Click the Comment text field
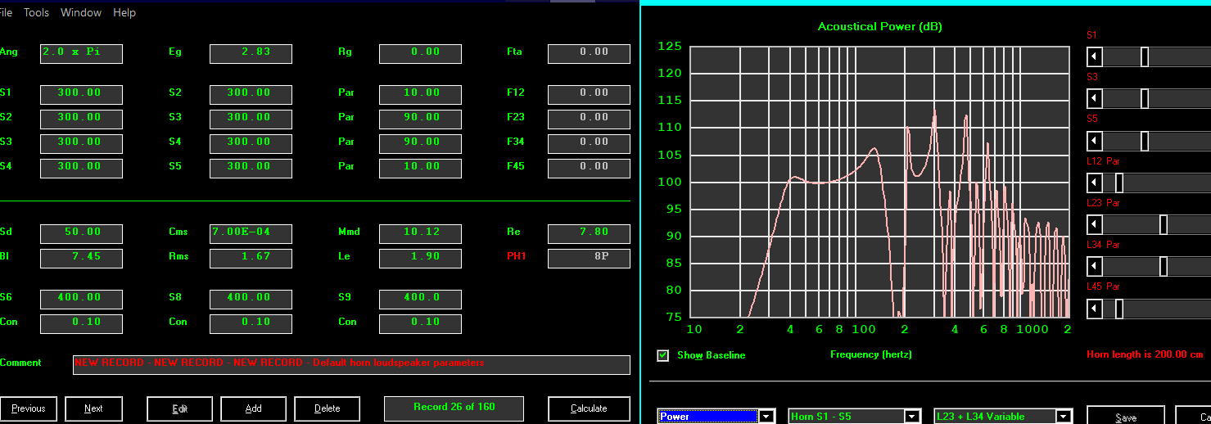 (351, 365)
